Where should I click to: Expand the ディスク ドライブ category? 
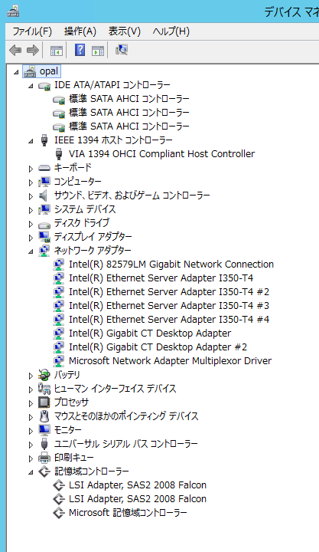point(31,224)
